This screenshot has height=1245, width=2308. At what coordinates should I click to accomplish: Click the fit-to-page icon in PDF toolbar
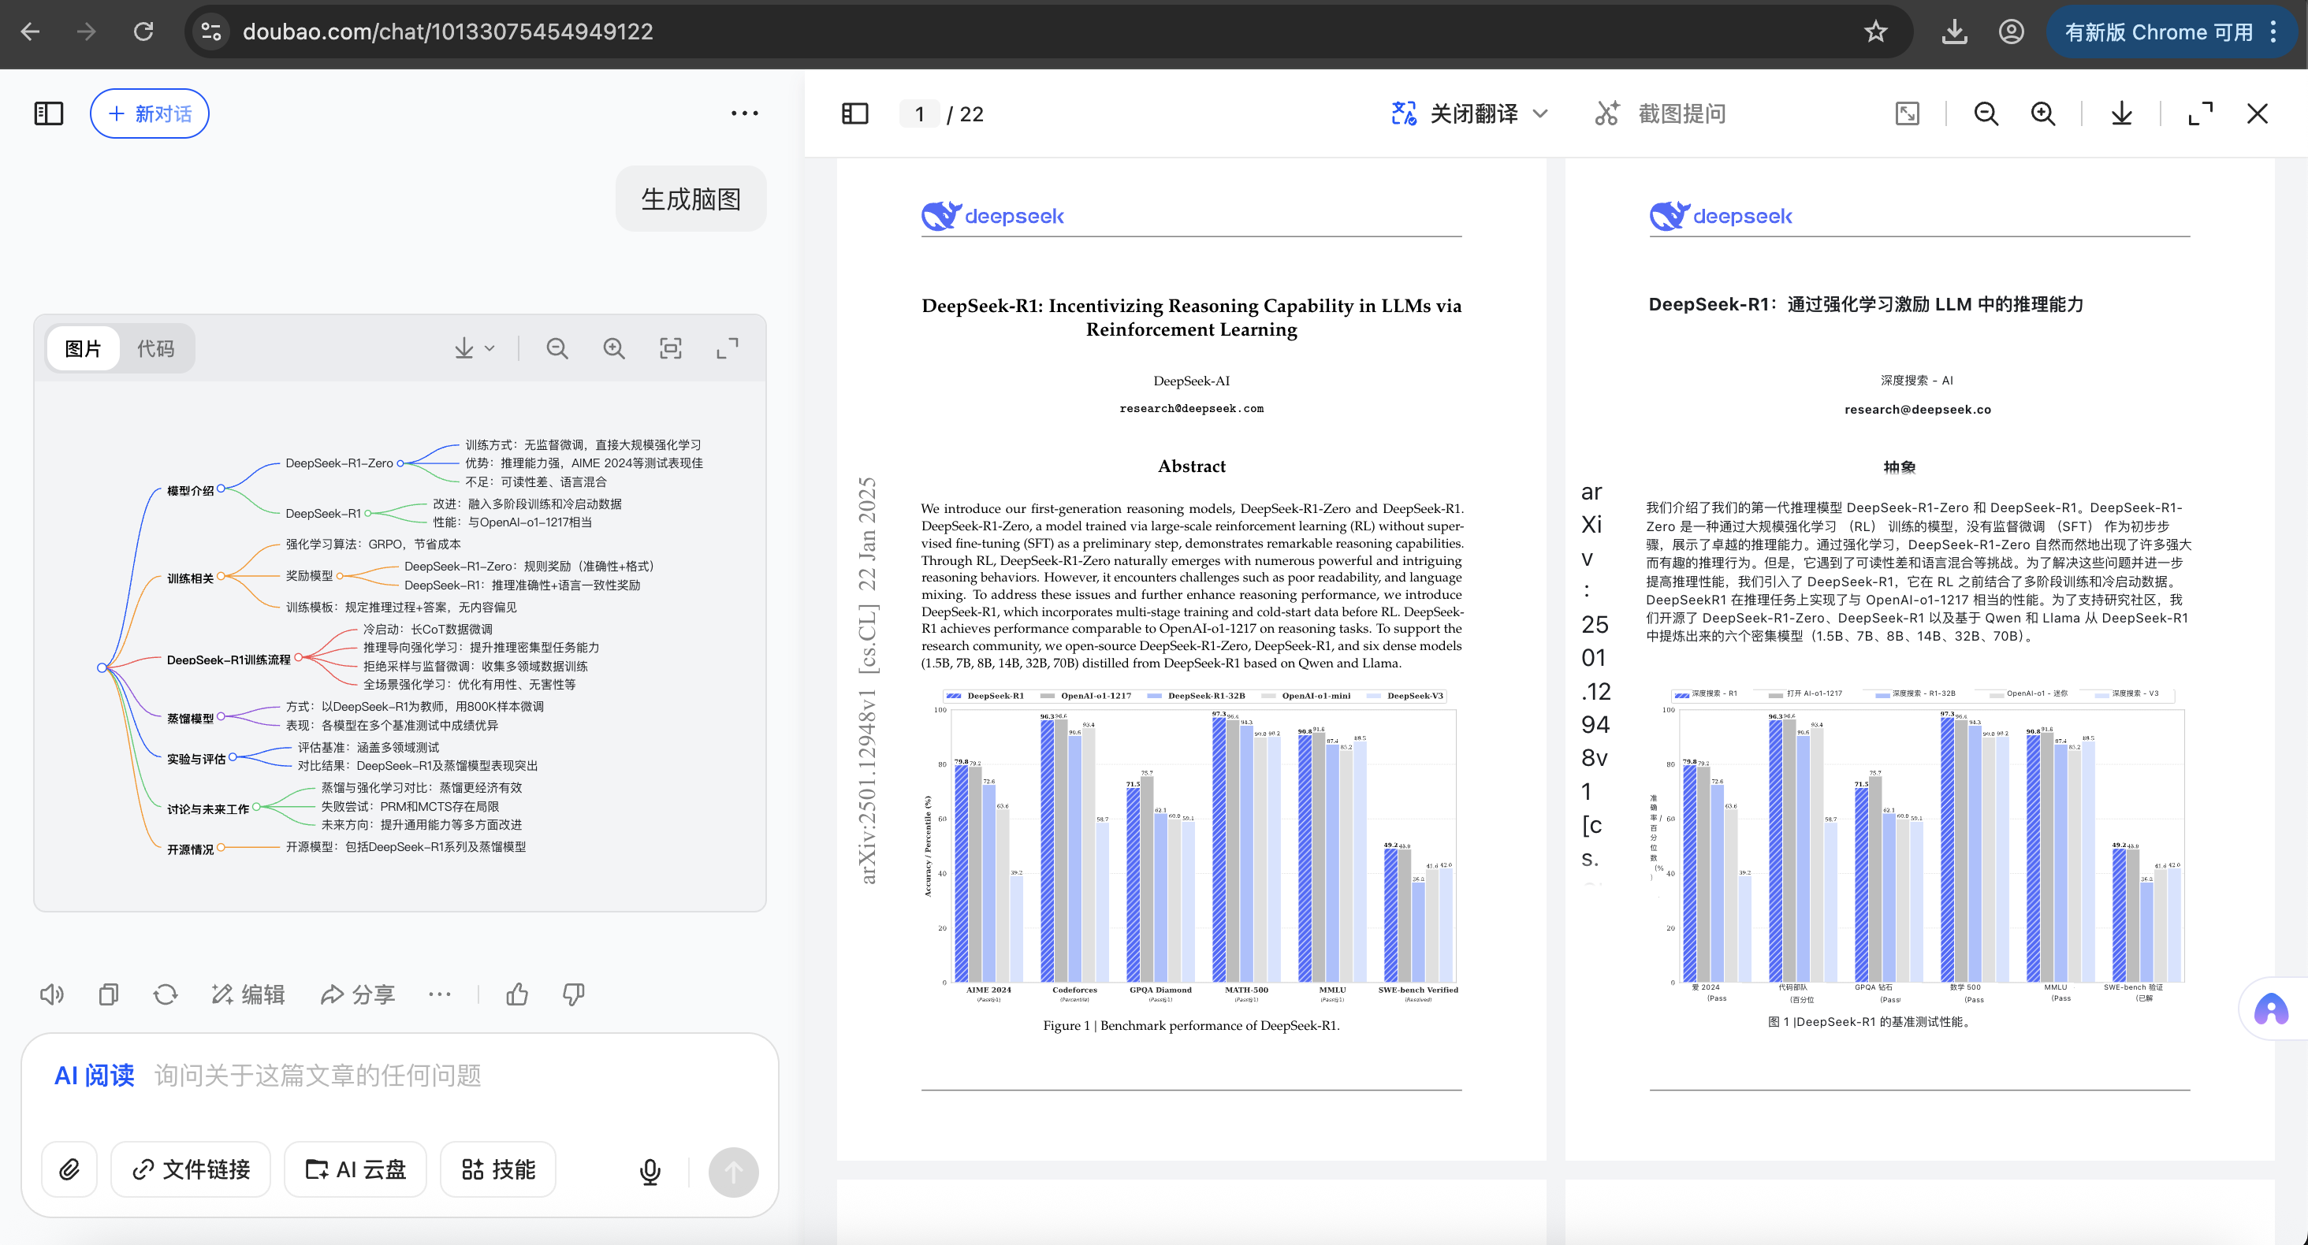(x=1908, y=113)
